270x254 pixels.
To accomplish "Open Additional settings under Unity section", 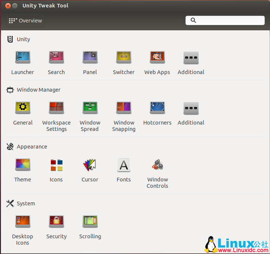I will [191, 58].
